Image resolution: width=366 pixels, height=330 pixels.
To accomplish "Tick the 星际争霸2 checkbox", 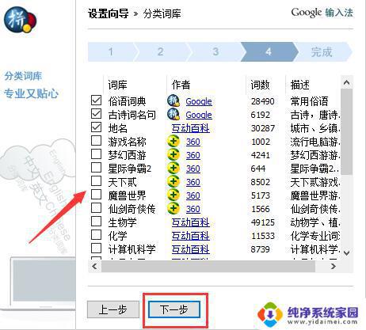I will (x=96, y=168).
